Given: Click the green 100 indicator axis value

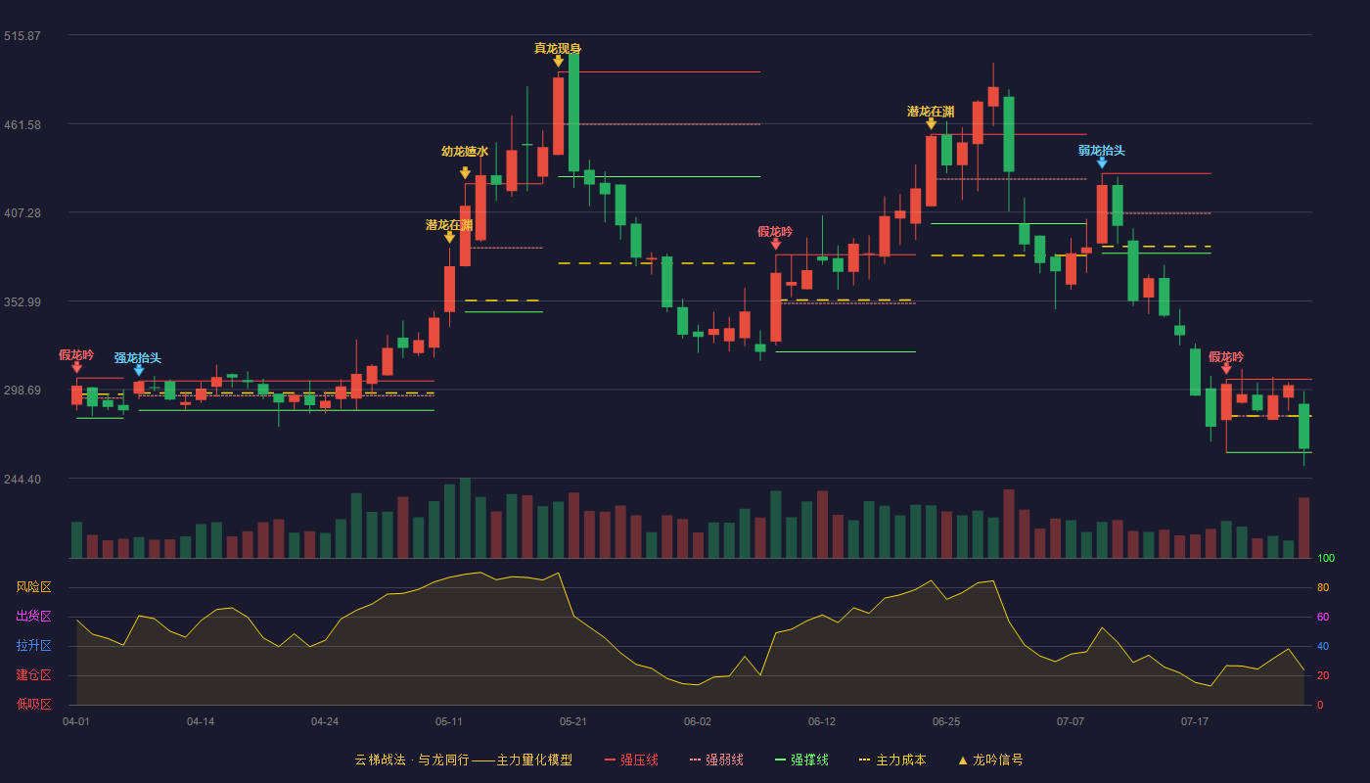Looking at the screenshot, I should click(1326, 559).
